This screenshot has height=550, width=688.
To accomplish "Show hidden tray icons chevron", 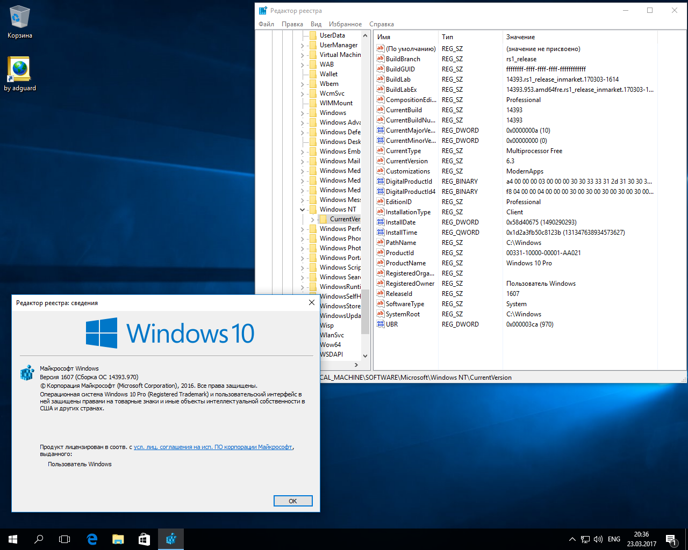I will (572, 539).
